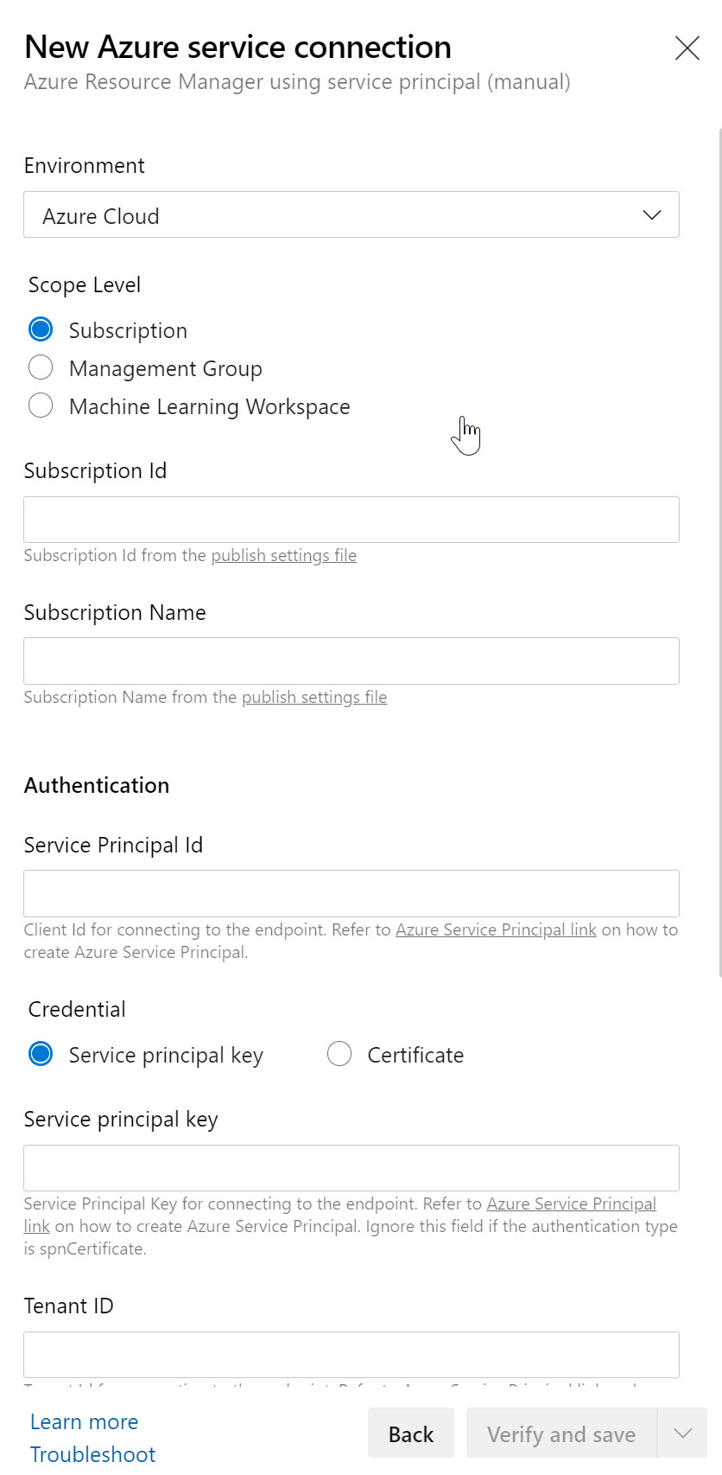Click inside the Service Principal Id field
The height and width of the screenshot is (1475, 722).
tap(351, 893)
